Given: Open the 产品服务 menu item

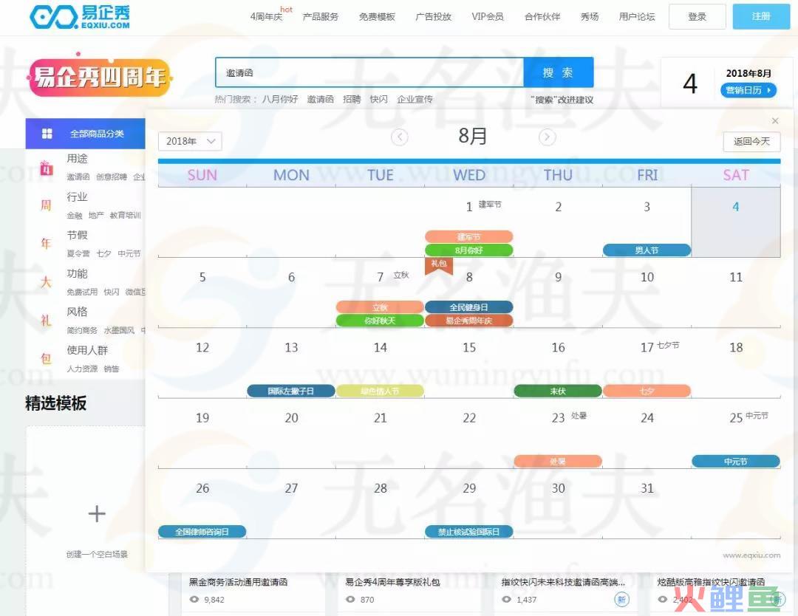Looking at the screenshot, I should coord(320,16).
